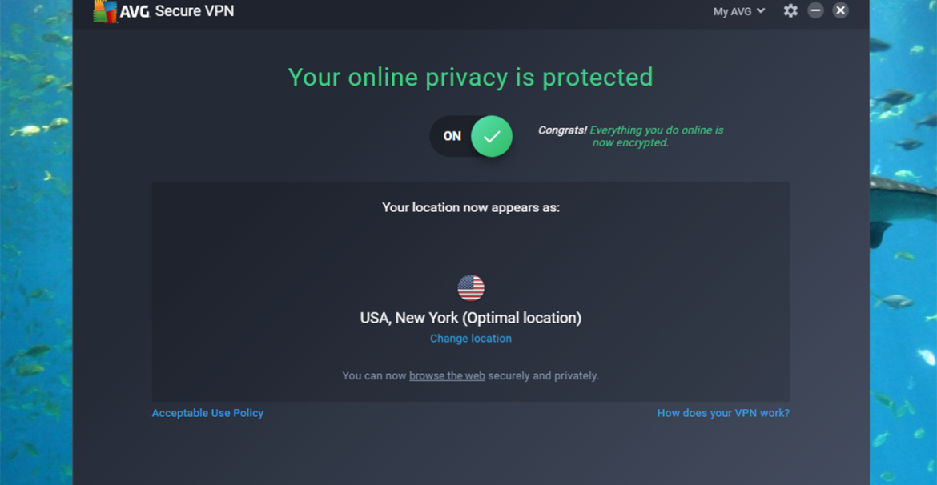Click the USA flag icon
The width and height of the screenshot is (937, 485).
tap(471, 288)
